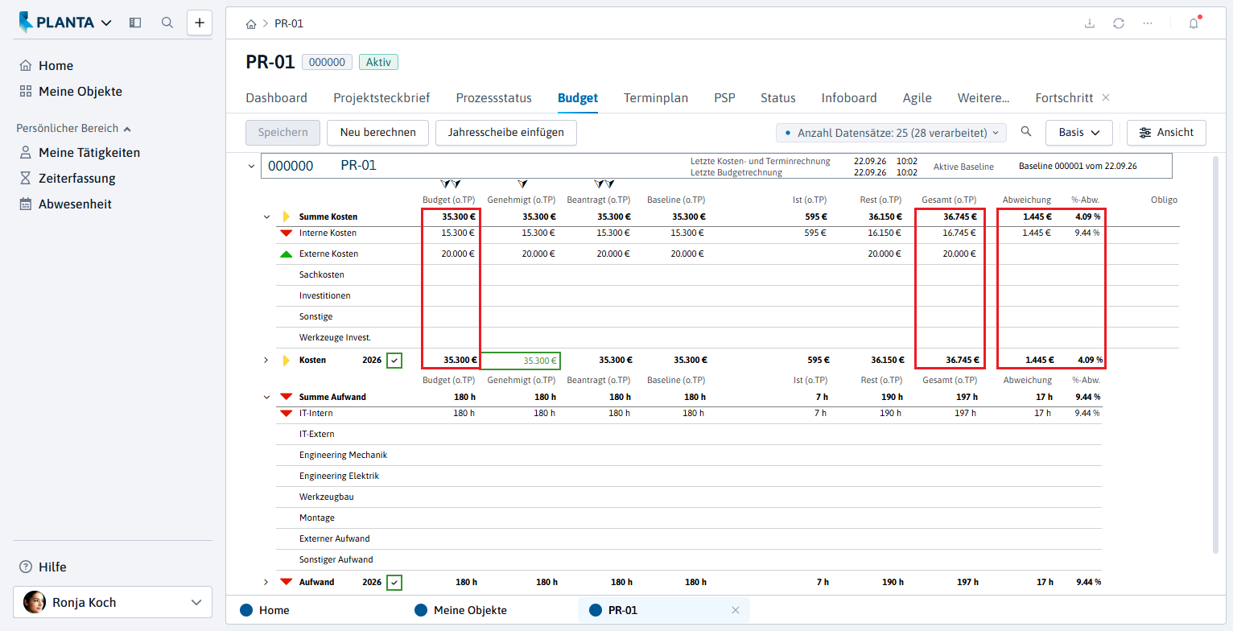Open the Anzahl Datensätze dropdown
This screenshot has width=1233, height=631.
tap(891, 133)
